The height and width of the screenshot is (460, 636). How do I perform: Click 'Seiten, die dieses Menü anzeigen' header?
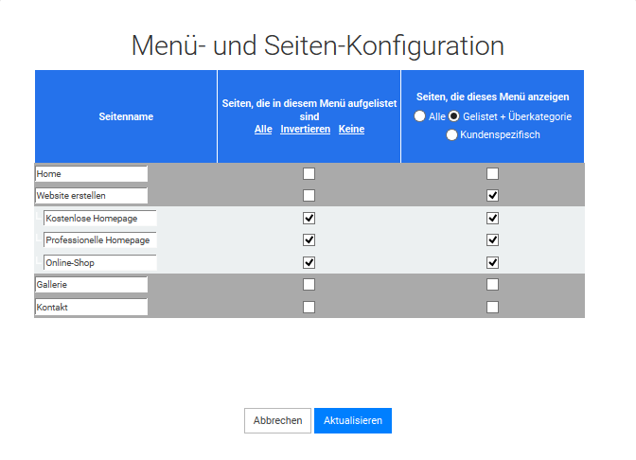(492, 97)
